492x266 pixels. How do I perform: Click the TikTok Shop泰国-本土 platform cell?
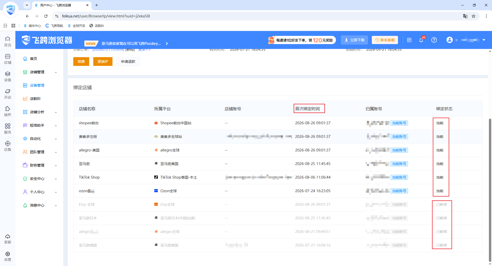[x=176, y=177]
